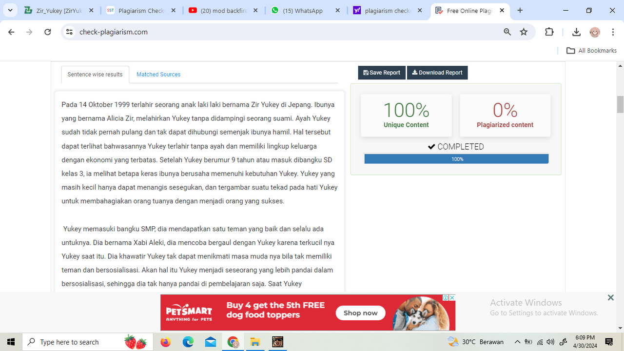Open the notification center icon
The height and width of the screenshot is (351, 624).
pos(609,342)
